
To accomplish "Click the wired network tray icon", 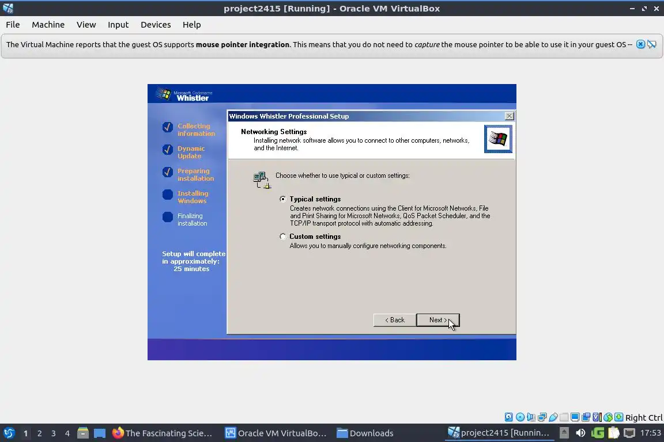I will 629,433.
